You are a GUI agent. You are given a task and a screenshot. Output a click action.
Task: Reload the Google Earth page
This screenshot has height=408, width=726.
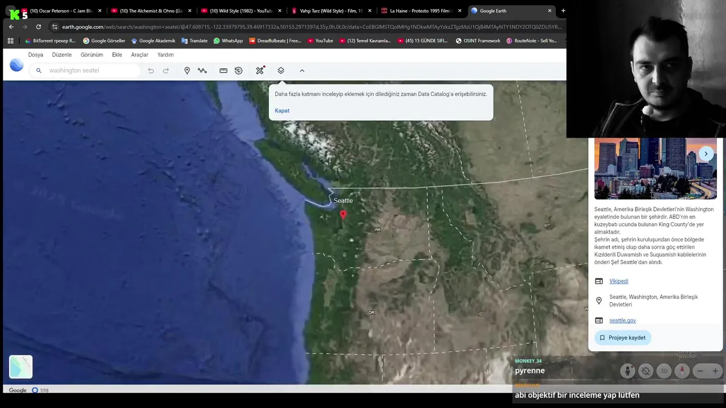38,27
